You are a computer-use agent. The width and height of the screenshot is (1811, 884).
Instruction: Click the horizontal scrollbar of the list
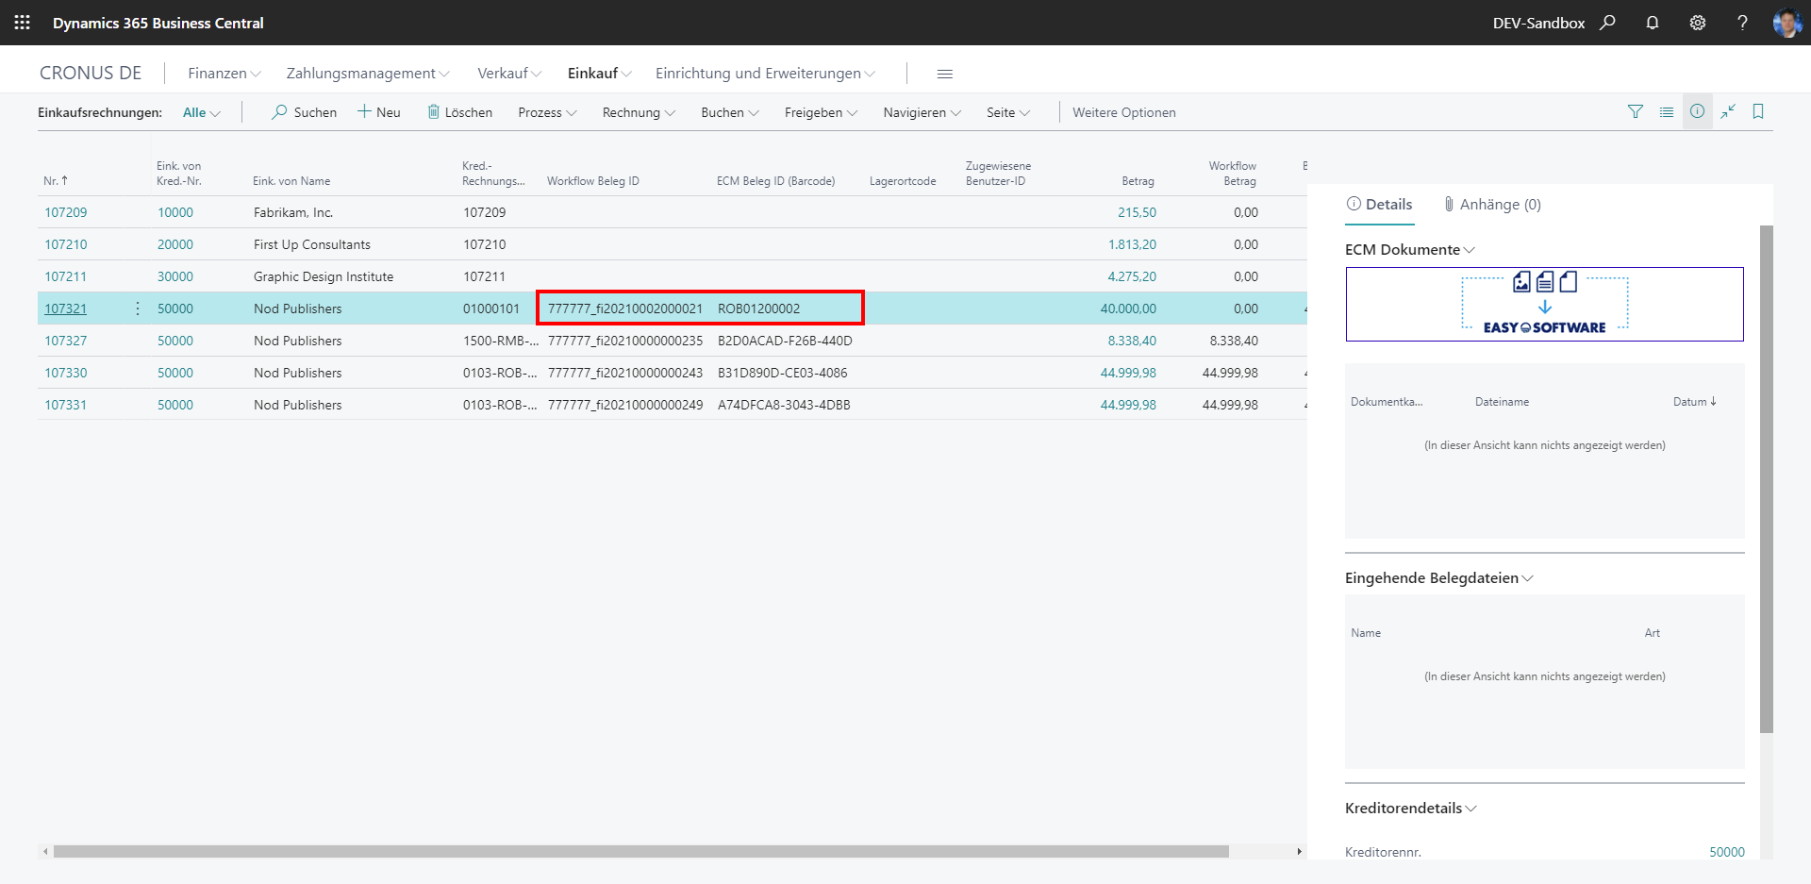pyautogui.click(x=641, y=851)
